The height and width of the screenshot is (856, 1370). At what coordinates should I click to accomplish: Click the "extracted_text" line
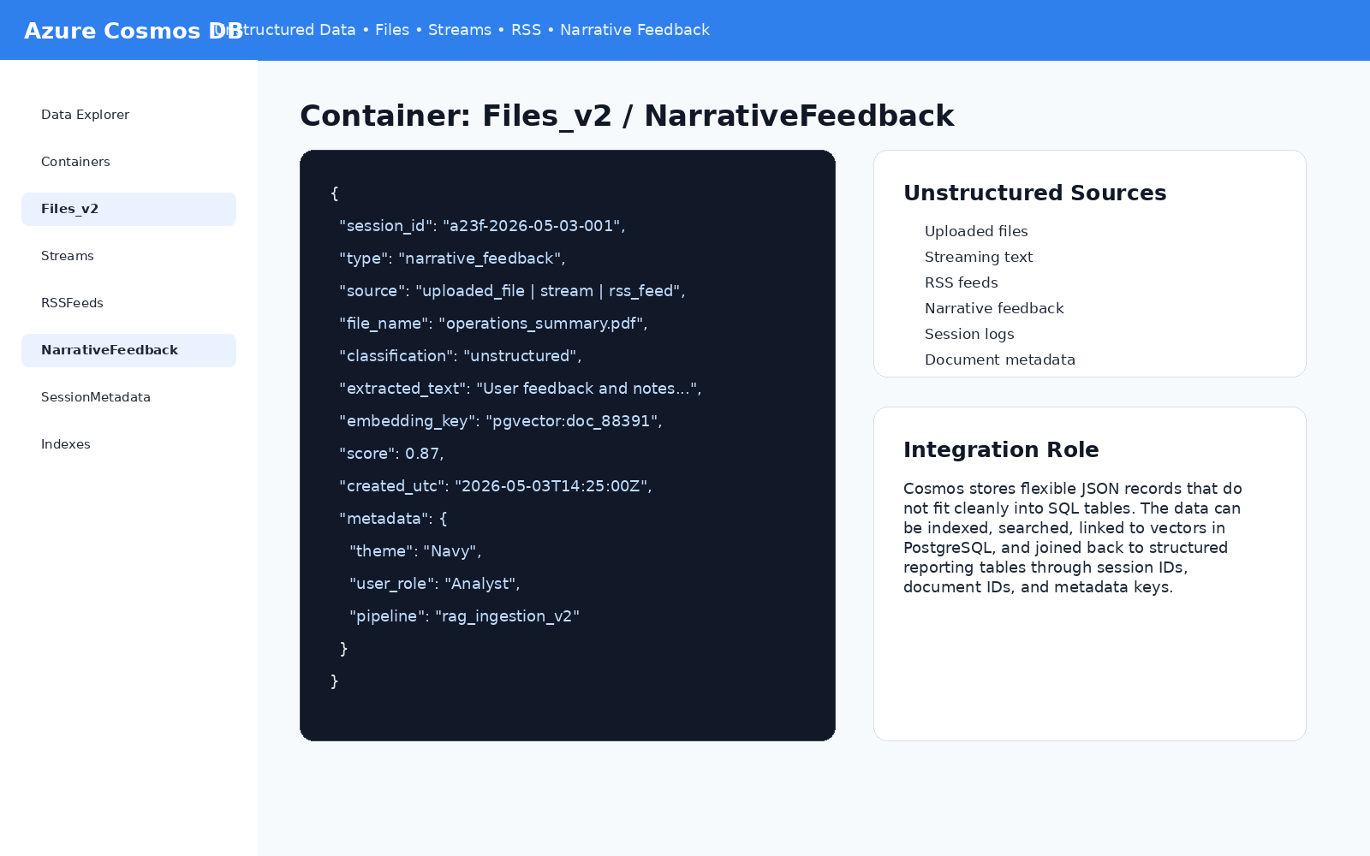(521, 389)
